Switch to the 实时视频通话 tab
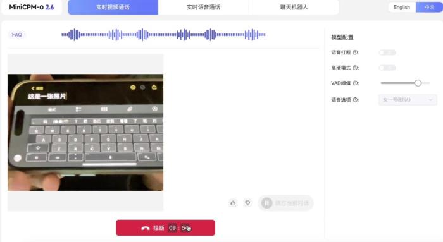Screen dimensions: 443x242 [x=113, y=7]
